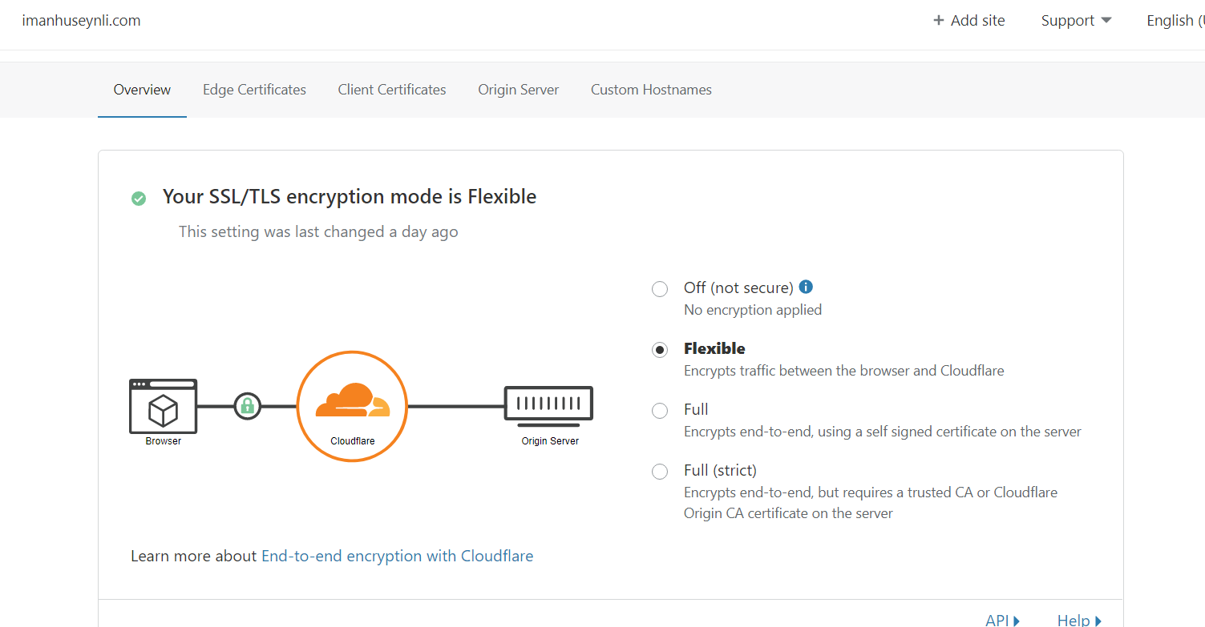Click the imanhuseynli.com site name
Screen dimensions: 1205x627
coord(81,21)
